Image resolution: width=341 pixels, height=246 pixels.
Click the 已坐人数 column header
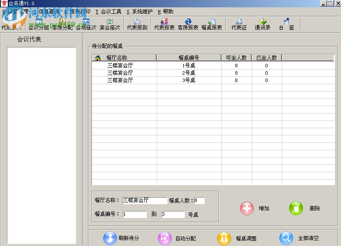coord(267,58)
